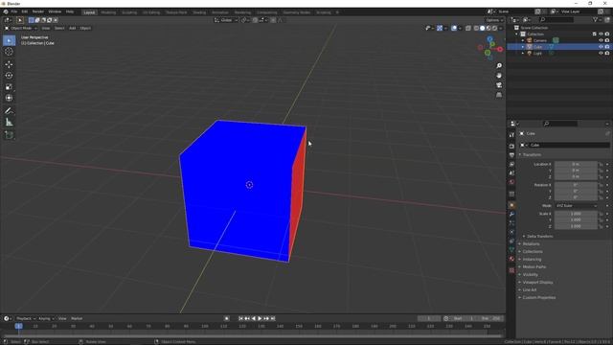The height and width of the screenshot is (345, 613).
Task: Open the viewport Object menu
Action: [x=85, y=28]
